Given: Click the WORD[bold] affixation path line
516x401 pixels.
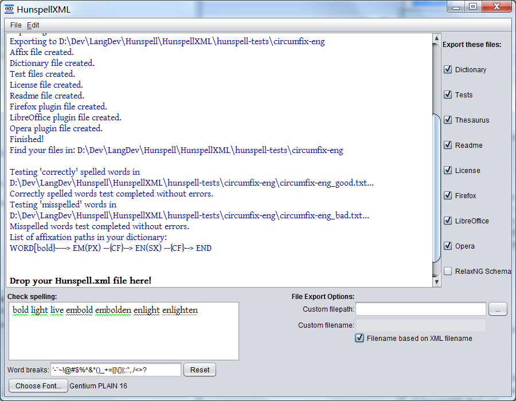Looking at the screenshot, I should [x=111, y=248].
